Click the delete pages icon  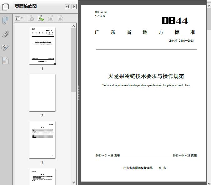[31, 18]
